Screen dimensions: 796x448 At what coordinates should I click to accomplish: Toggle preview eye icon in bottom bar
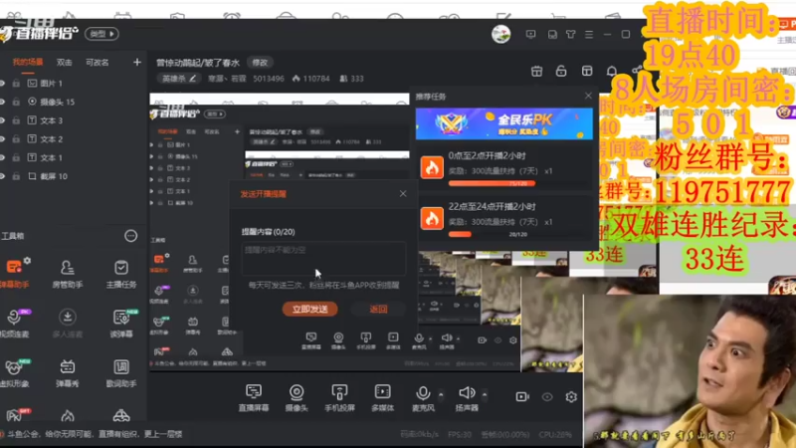click(547, 396)
